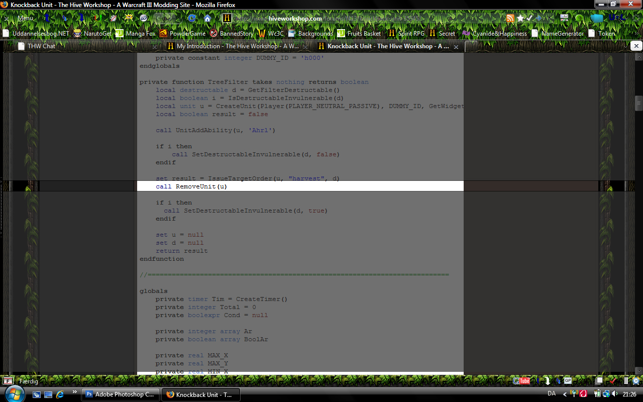Screen dimensions: 643x402
Task: Switch to My Introduction tab
Action: tap(236, 46)
